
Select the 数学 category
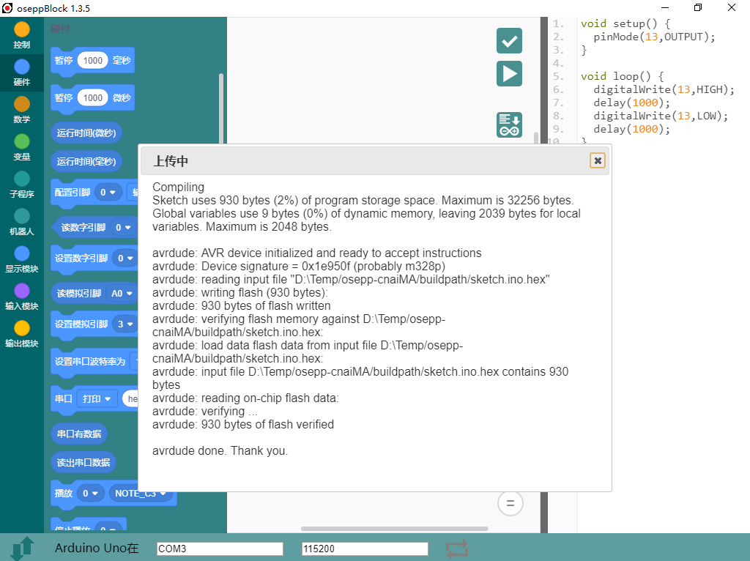pyautogui.click(x=22, y=110)
